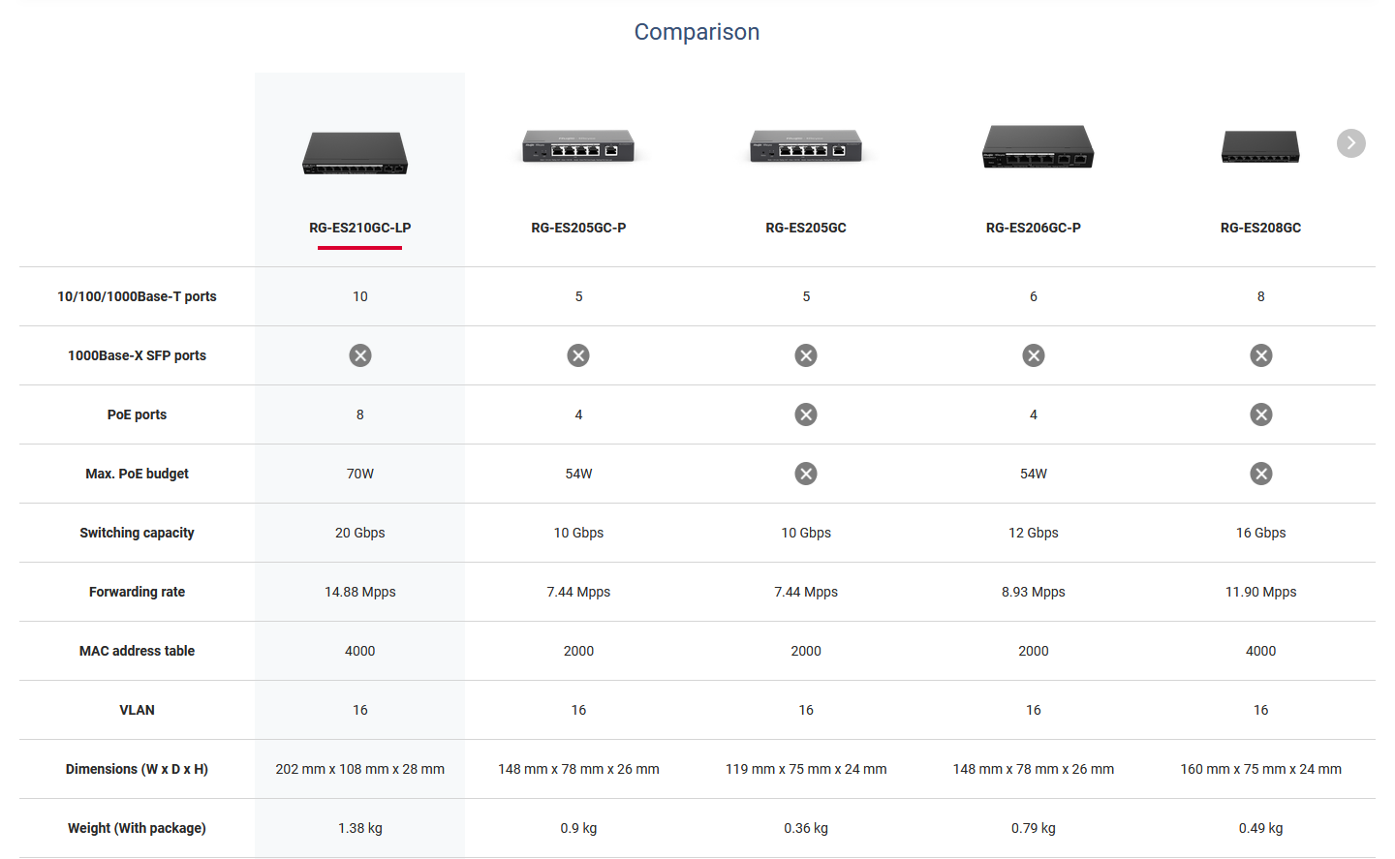1395x859 pixels.
Task: Click the Max. PoE budget X icon for RG-ES208GC
Action: (1261, 474)
